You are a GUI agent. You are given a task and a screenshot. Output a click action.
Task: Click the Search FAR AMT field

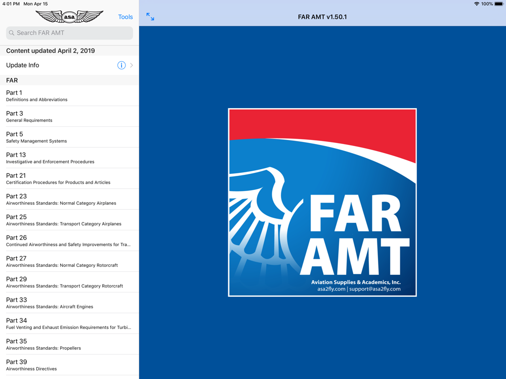click(69, 33)
